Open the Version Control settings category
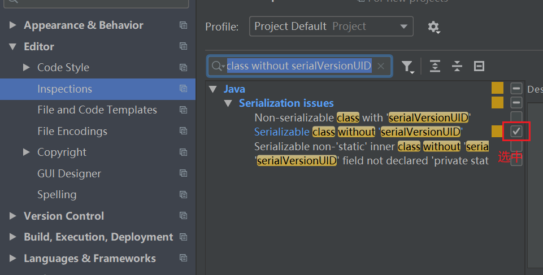Image resolution: width=543 pixels, height=275 pixels. 64,216
